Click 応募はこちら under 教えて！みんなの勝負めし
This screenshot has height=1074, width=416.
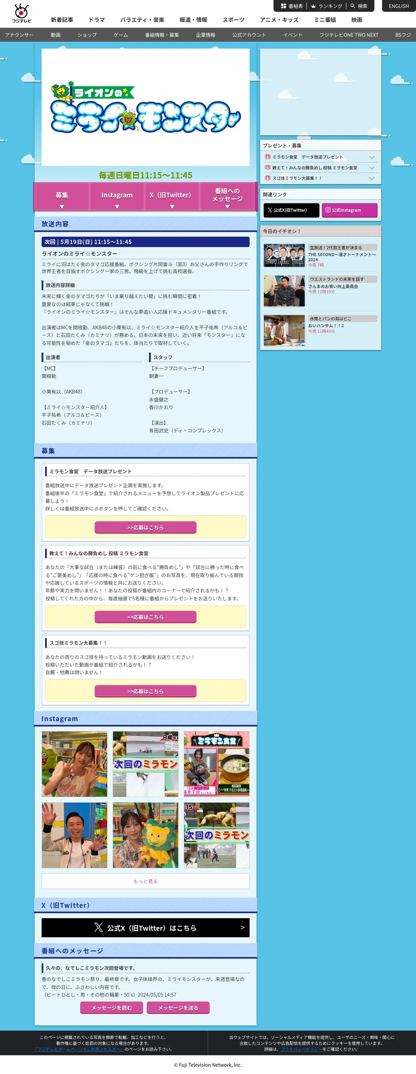click(145, 617)
